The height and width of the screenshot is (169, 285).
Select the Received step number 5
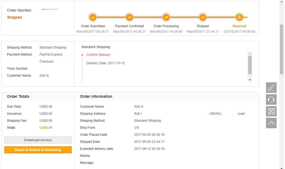click(239, 17)
